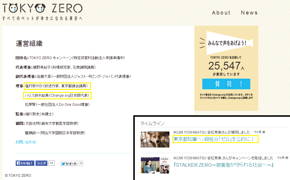Click the tagline すべてのペットが幸せになれる東京へ
The height and width of the screenshot is (180, 290).
click(42, 18)
